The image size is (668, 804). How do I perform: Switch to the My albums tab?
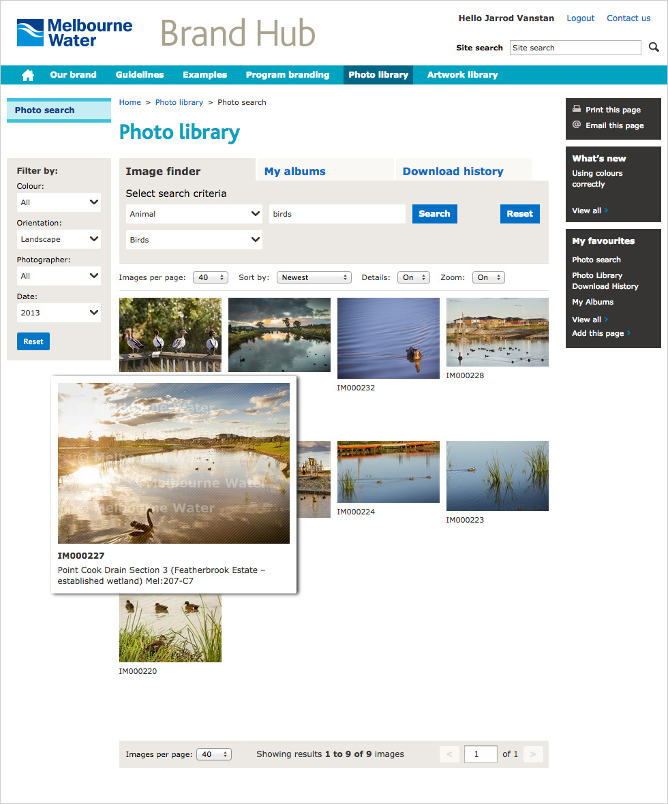point(295,171)
